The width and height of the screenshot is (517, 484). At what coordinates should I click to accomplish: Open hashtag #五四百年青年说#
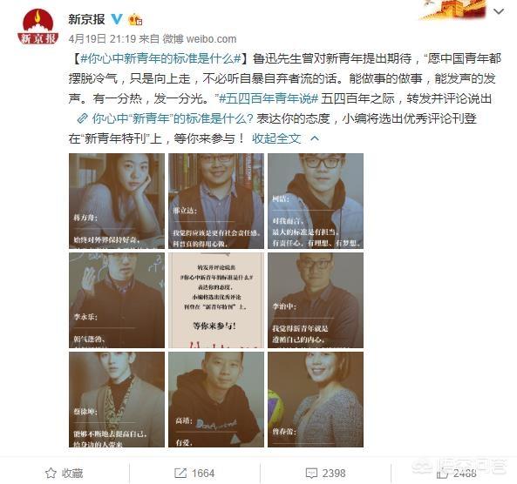click(269, 98)
